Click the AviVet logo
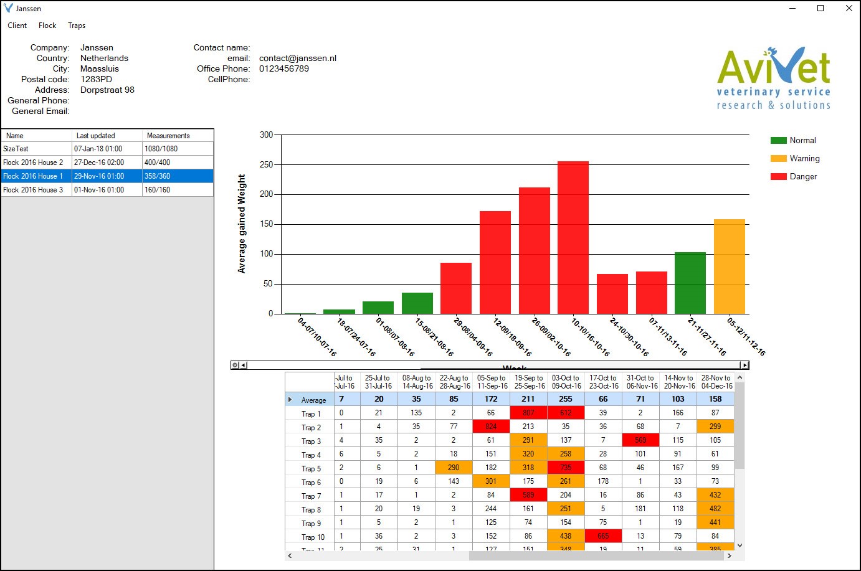861x571 pixels. [773, 78]
